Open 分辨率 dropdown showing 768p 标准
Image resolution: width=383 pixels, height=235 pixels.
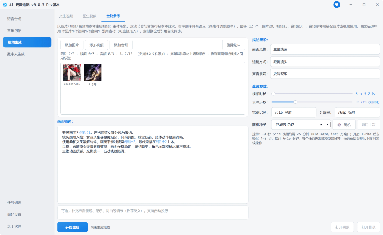(x=357, y=112)
